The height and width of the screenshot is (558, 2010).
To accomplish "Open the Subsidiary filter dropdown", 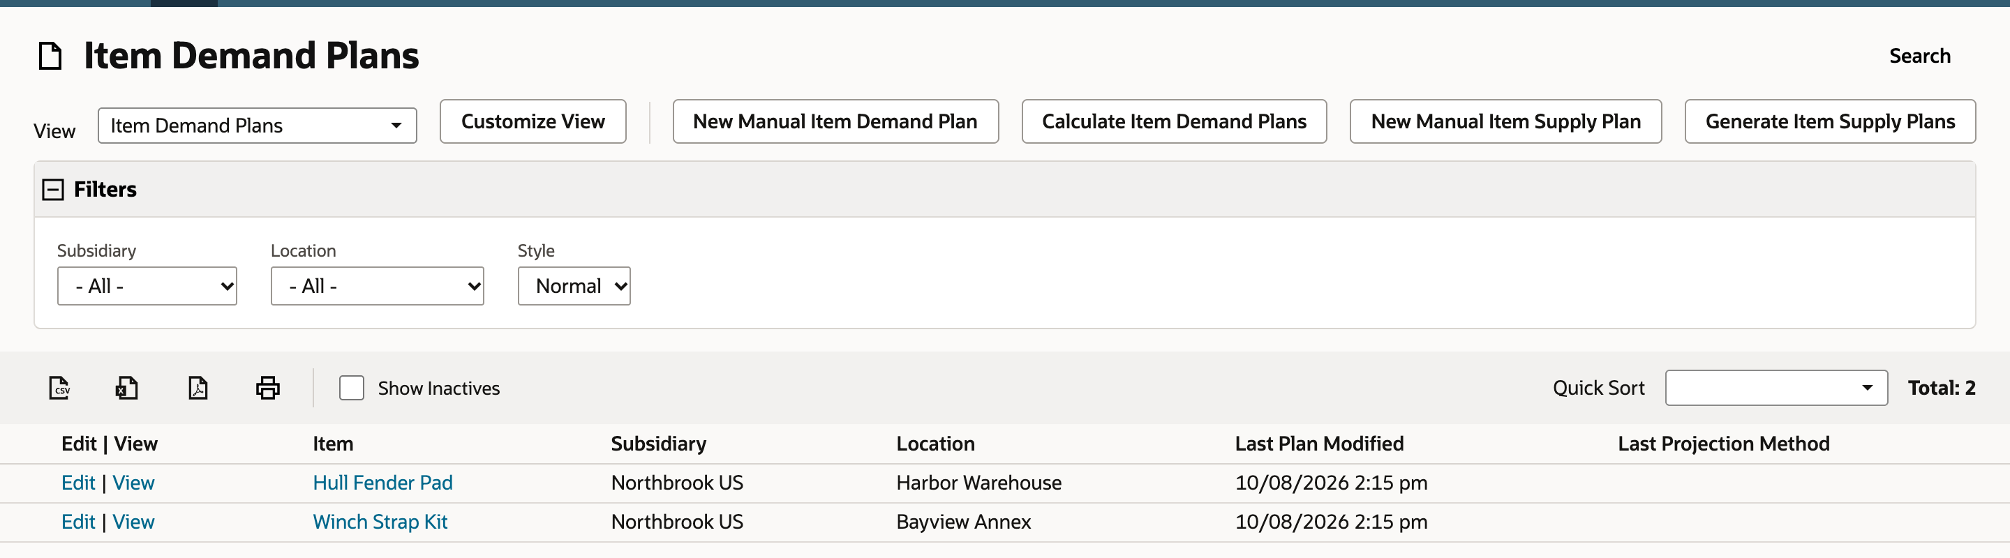I will [147, 286].
